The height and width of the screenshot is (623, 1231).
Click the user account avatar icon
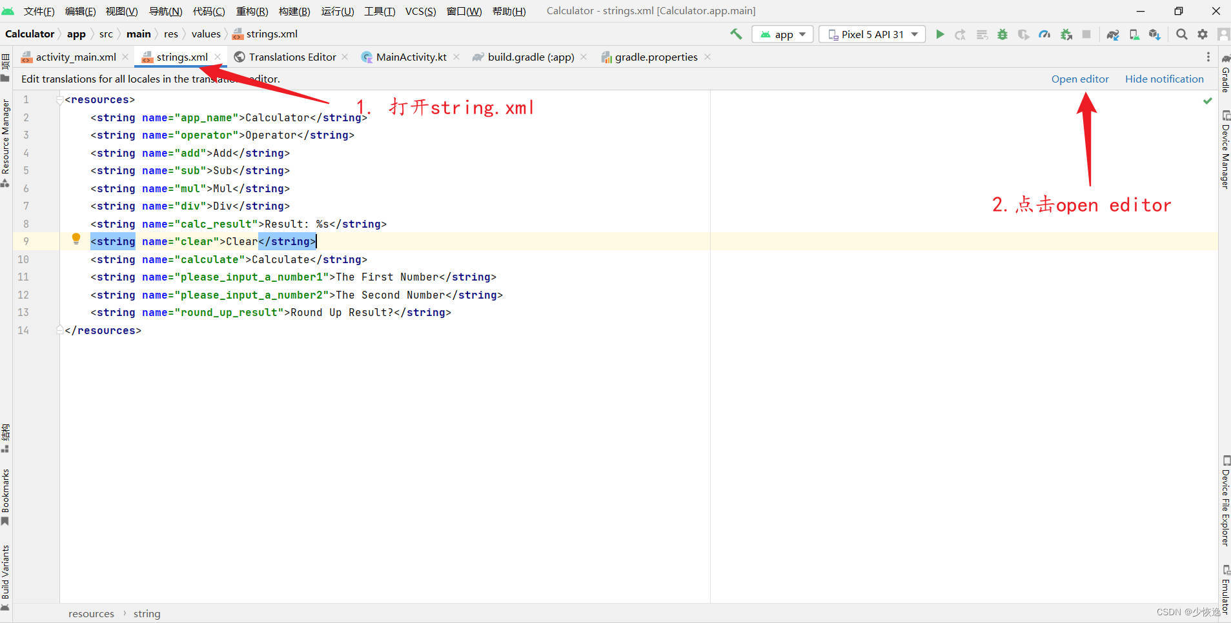click(x=1223, y=34)
